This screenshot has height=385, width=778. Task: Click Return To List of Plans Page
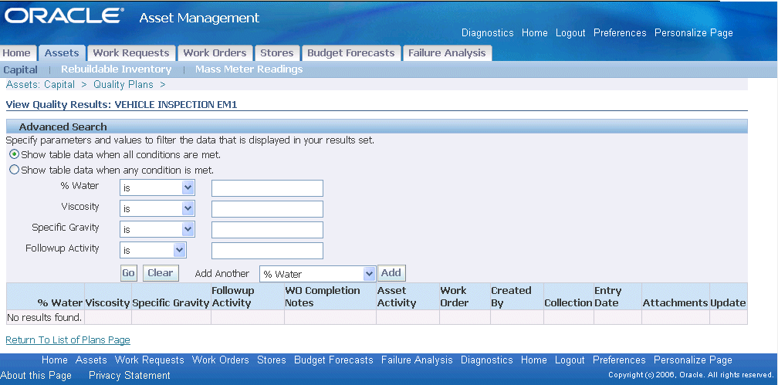point(68,339)
